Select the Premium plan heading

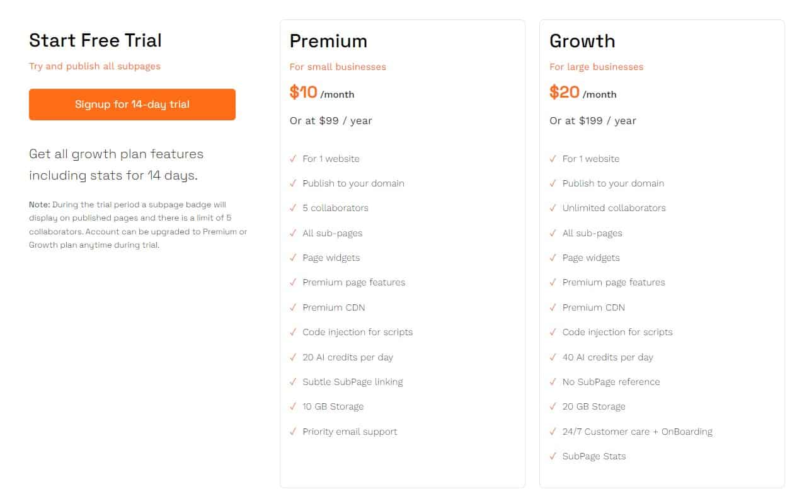[328, 40]
